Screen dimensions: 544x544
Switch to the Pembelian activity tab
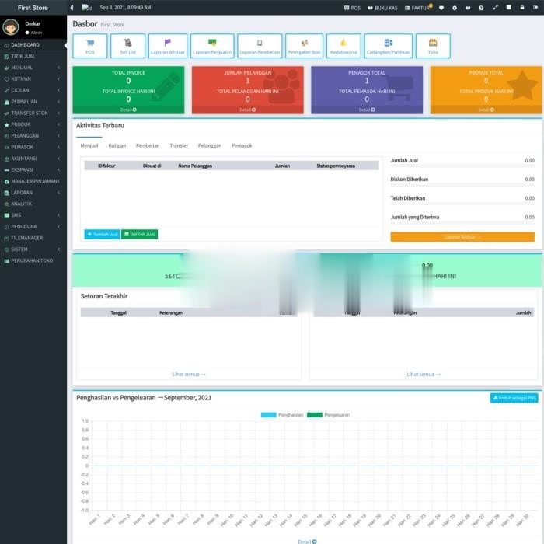[x=148, y=145]
